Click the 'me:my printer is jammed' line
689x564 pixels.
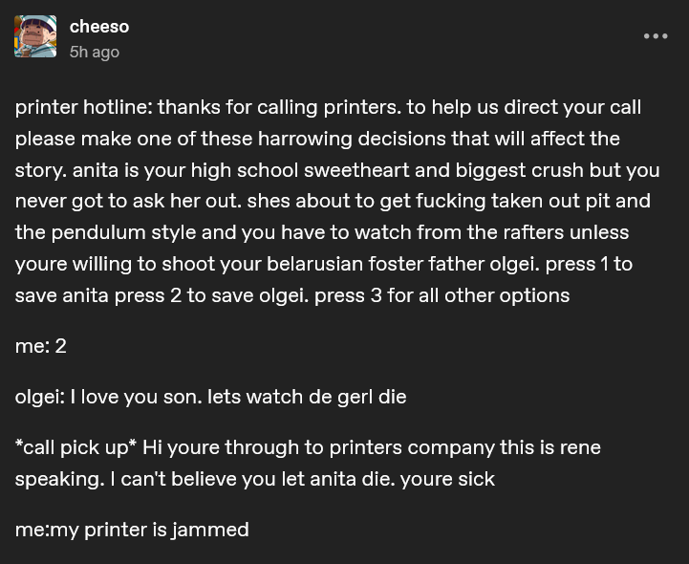tap(132, 530)
